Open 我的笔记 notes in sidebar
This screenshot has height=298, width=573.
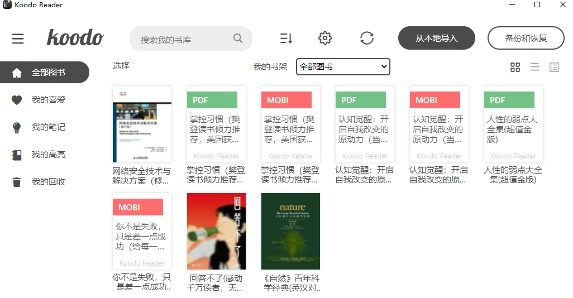tap(48, 127)
